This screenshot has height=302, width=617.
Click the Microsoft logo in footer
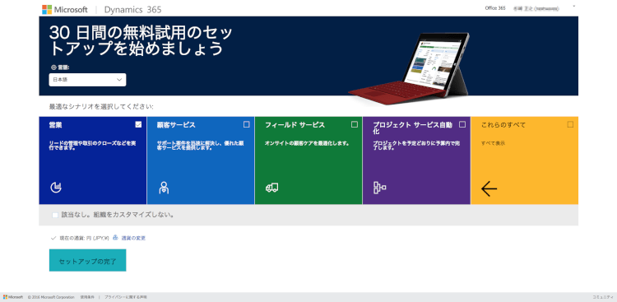click(x=13, y=297)
